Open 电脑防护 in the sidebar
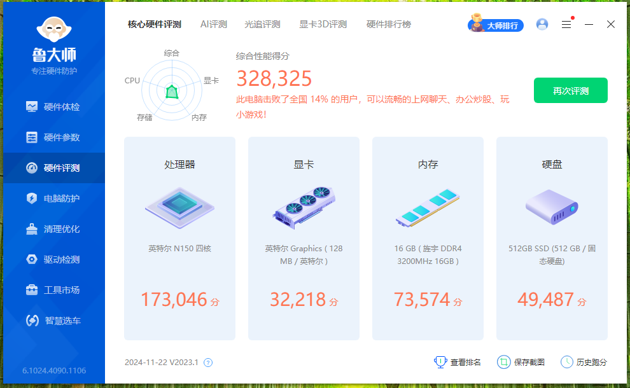630x388 pixels. coord(54,198)
